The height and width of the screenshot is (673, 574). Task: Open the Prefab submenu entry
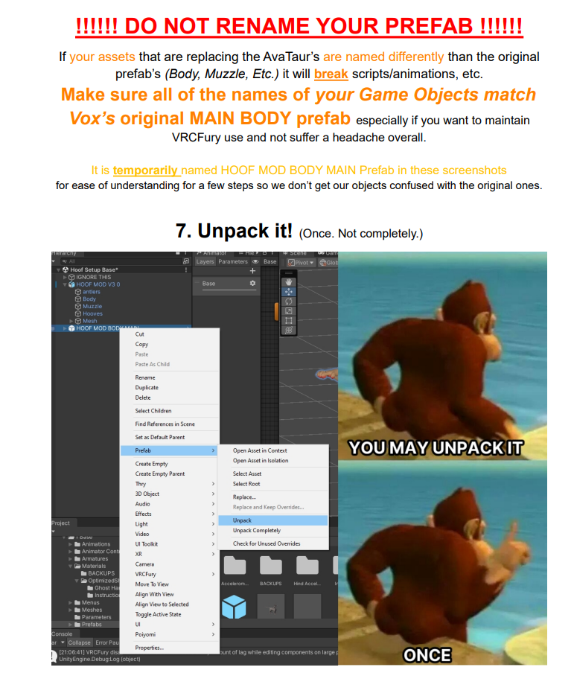click(x=170, y=450)
